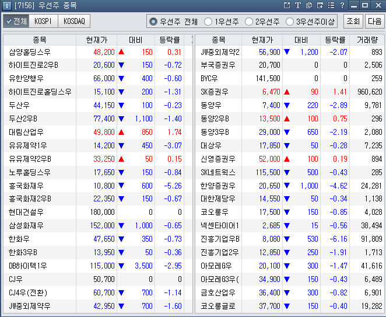Maximize the 우선주 종목 window
This screenshot has width=386, height=317.
(365, 5)
